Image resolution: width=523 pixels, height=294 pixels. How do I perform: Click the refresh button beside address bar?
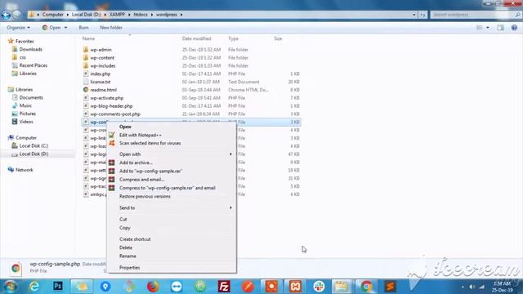[422, 15]
